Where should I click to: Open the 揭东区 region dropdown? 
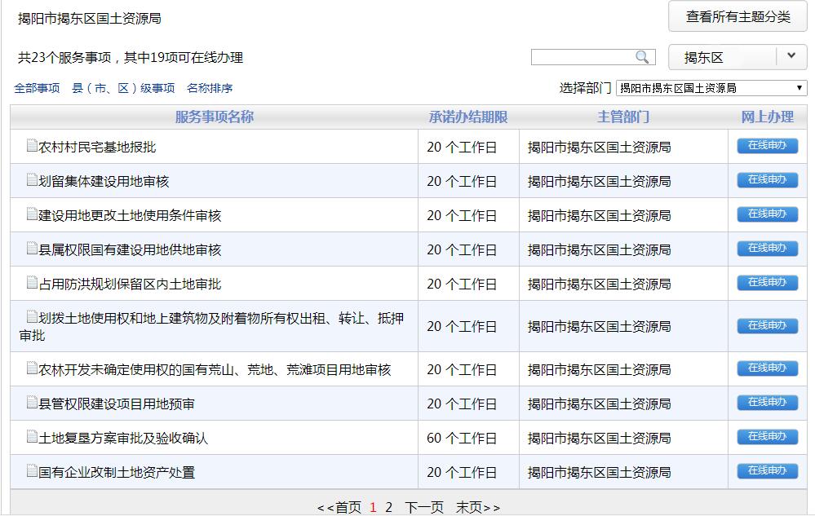coord(737,57)
